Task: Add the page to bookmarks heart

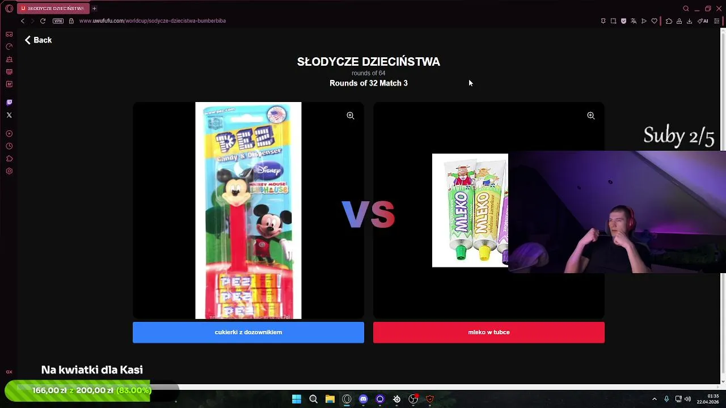Action: point(654,21)
